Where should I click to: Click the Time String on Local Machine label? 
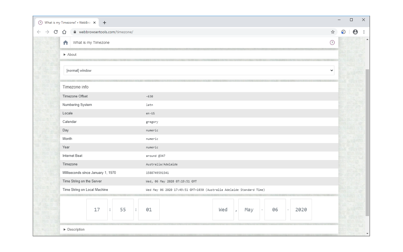(x=85, y=190)
